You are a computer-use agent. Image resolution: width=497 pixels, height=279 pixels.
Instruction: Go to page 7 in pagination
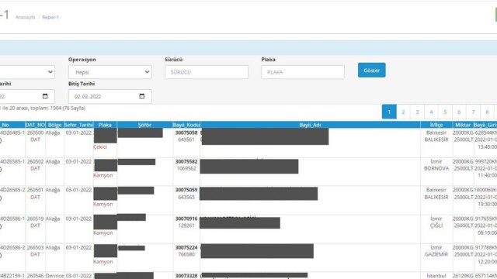click(473, 112)
